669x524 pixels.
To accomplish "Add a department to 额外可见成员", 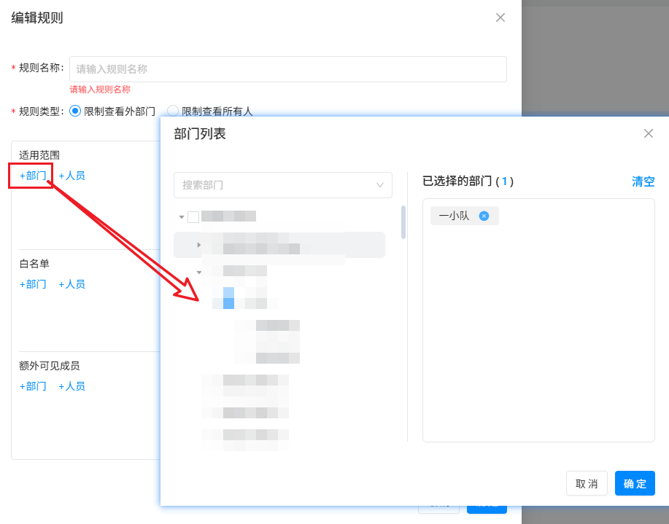I will 33,386.
